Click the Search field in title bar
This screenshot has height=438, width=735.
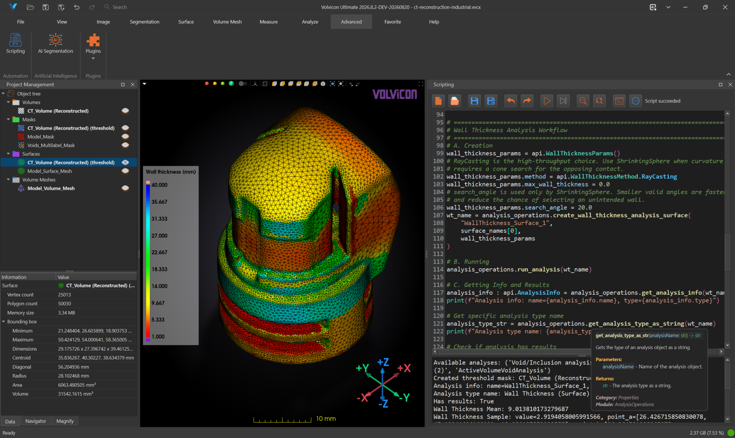click(120, 7)
